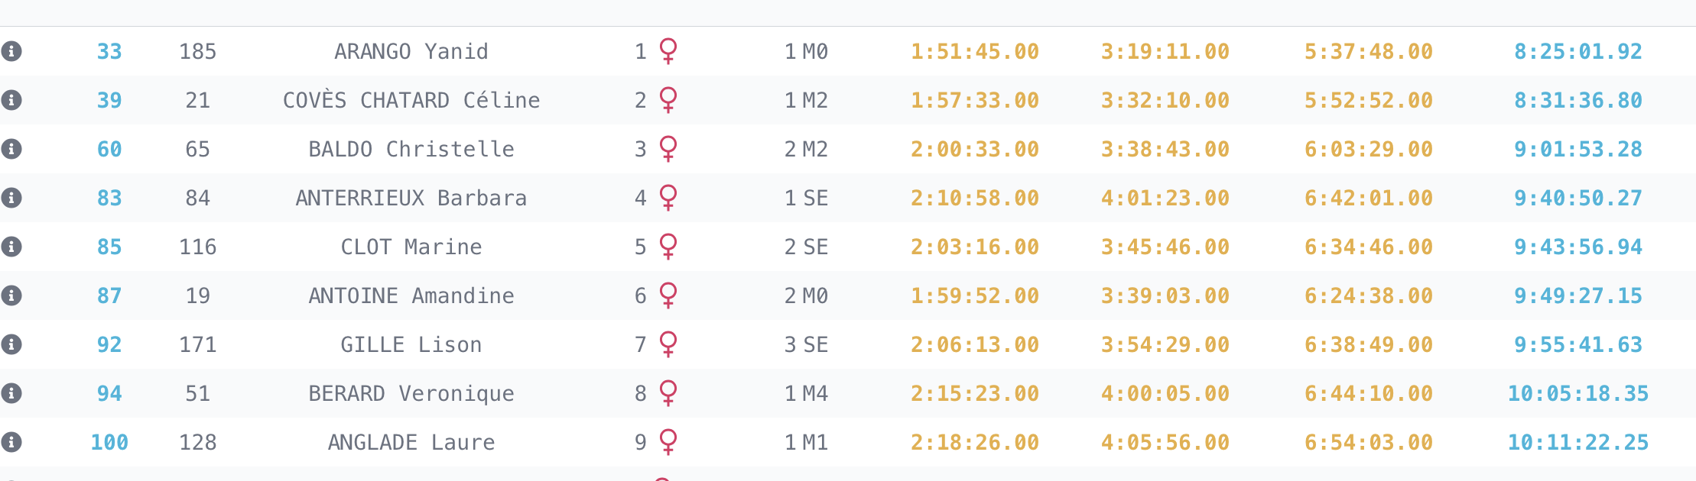The height and width of the screenshot is (481, 1696).
Task: Click split time 1:57:33.00
Action: tap(975, 100)
